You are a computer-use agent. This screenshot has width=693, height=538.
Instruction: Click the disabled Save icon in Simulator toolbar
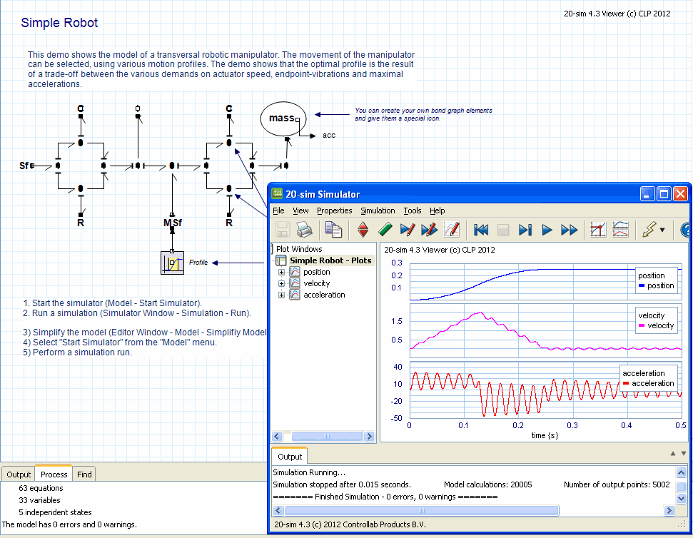pos(282,230)
